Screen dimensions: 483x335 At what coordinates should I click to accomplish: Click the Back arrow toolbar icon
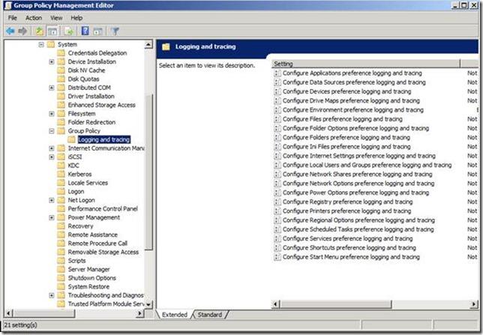tap(10, 31)
